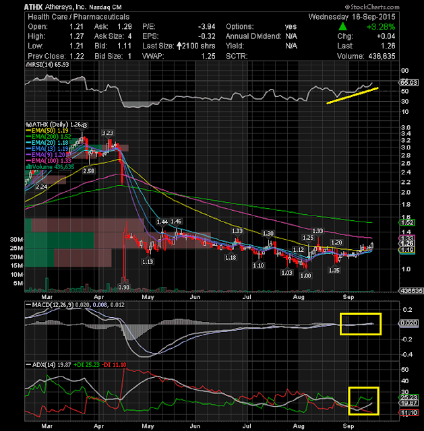
Task: Click the green 25.23 tag on ADX axis
Action: click(x=408, y=397)
